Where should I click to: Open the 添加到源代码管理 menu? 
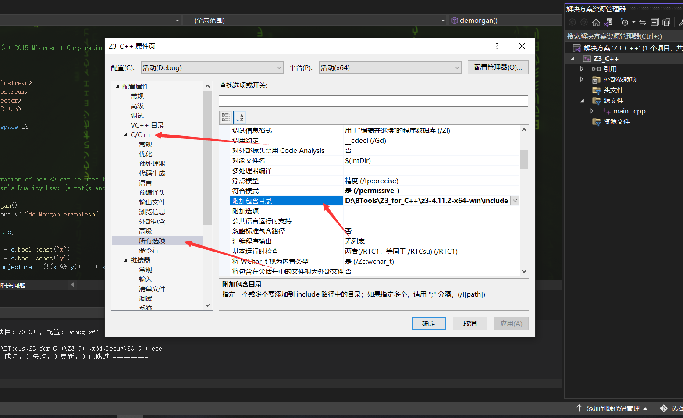[613, 408]
